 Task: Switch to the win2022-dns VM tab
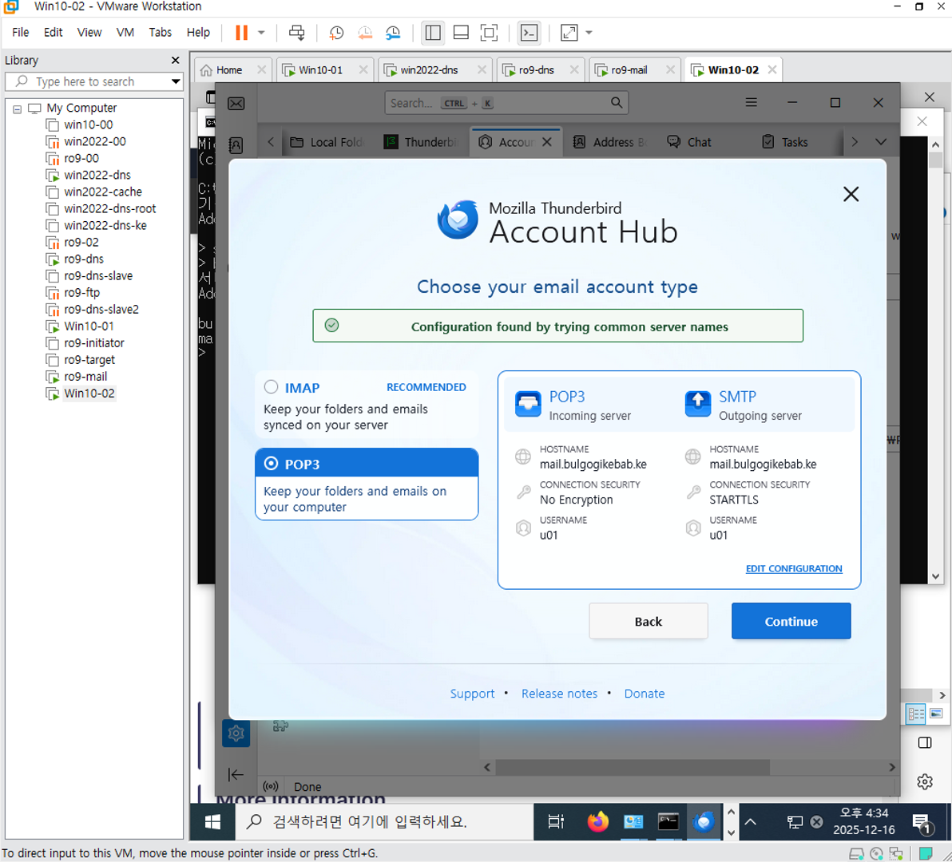click(429, 69)
